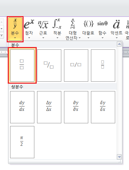
Task: Expand the symbols gallery More arrow
Action: (2, 35)
